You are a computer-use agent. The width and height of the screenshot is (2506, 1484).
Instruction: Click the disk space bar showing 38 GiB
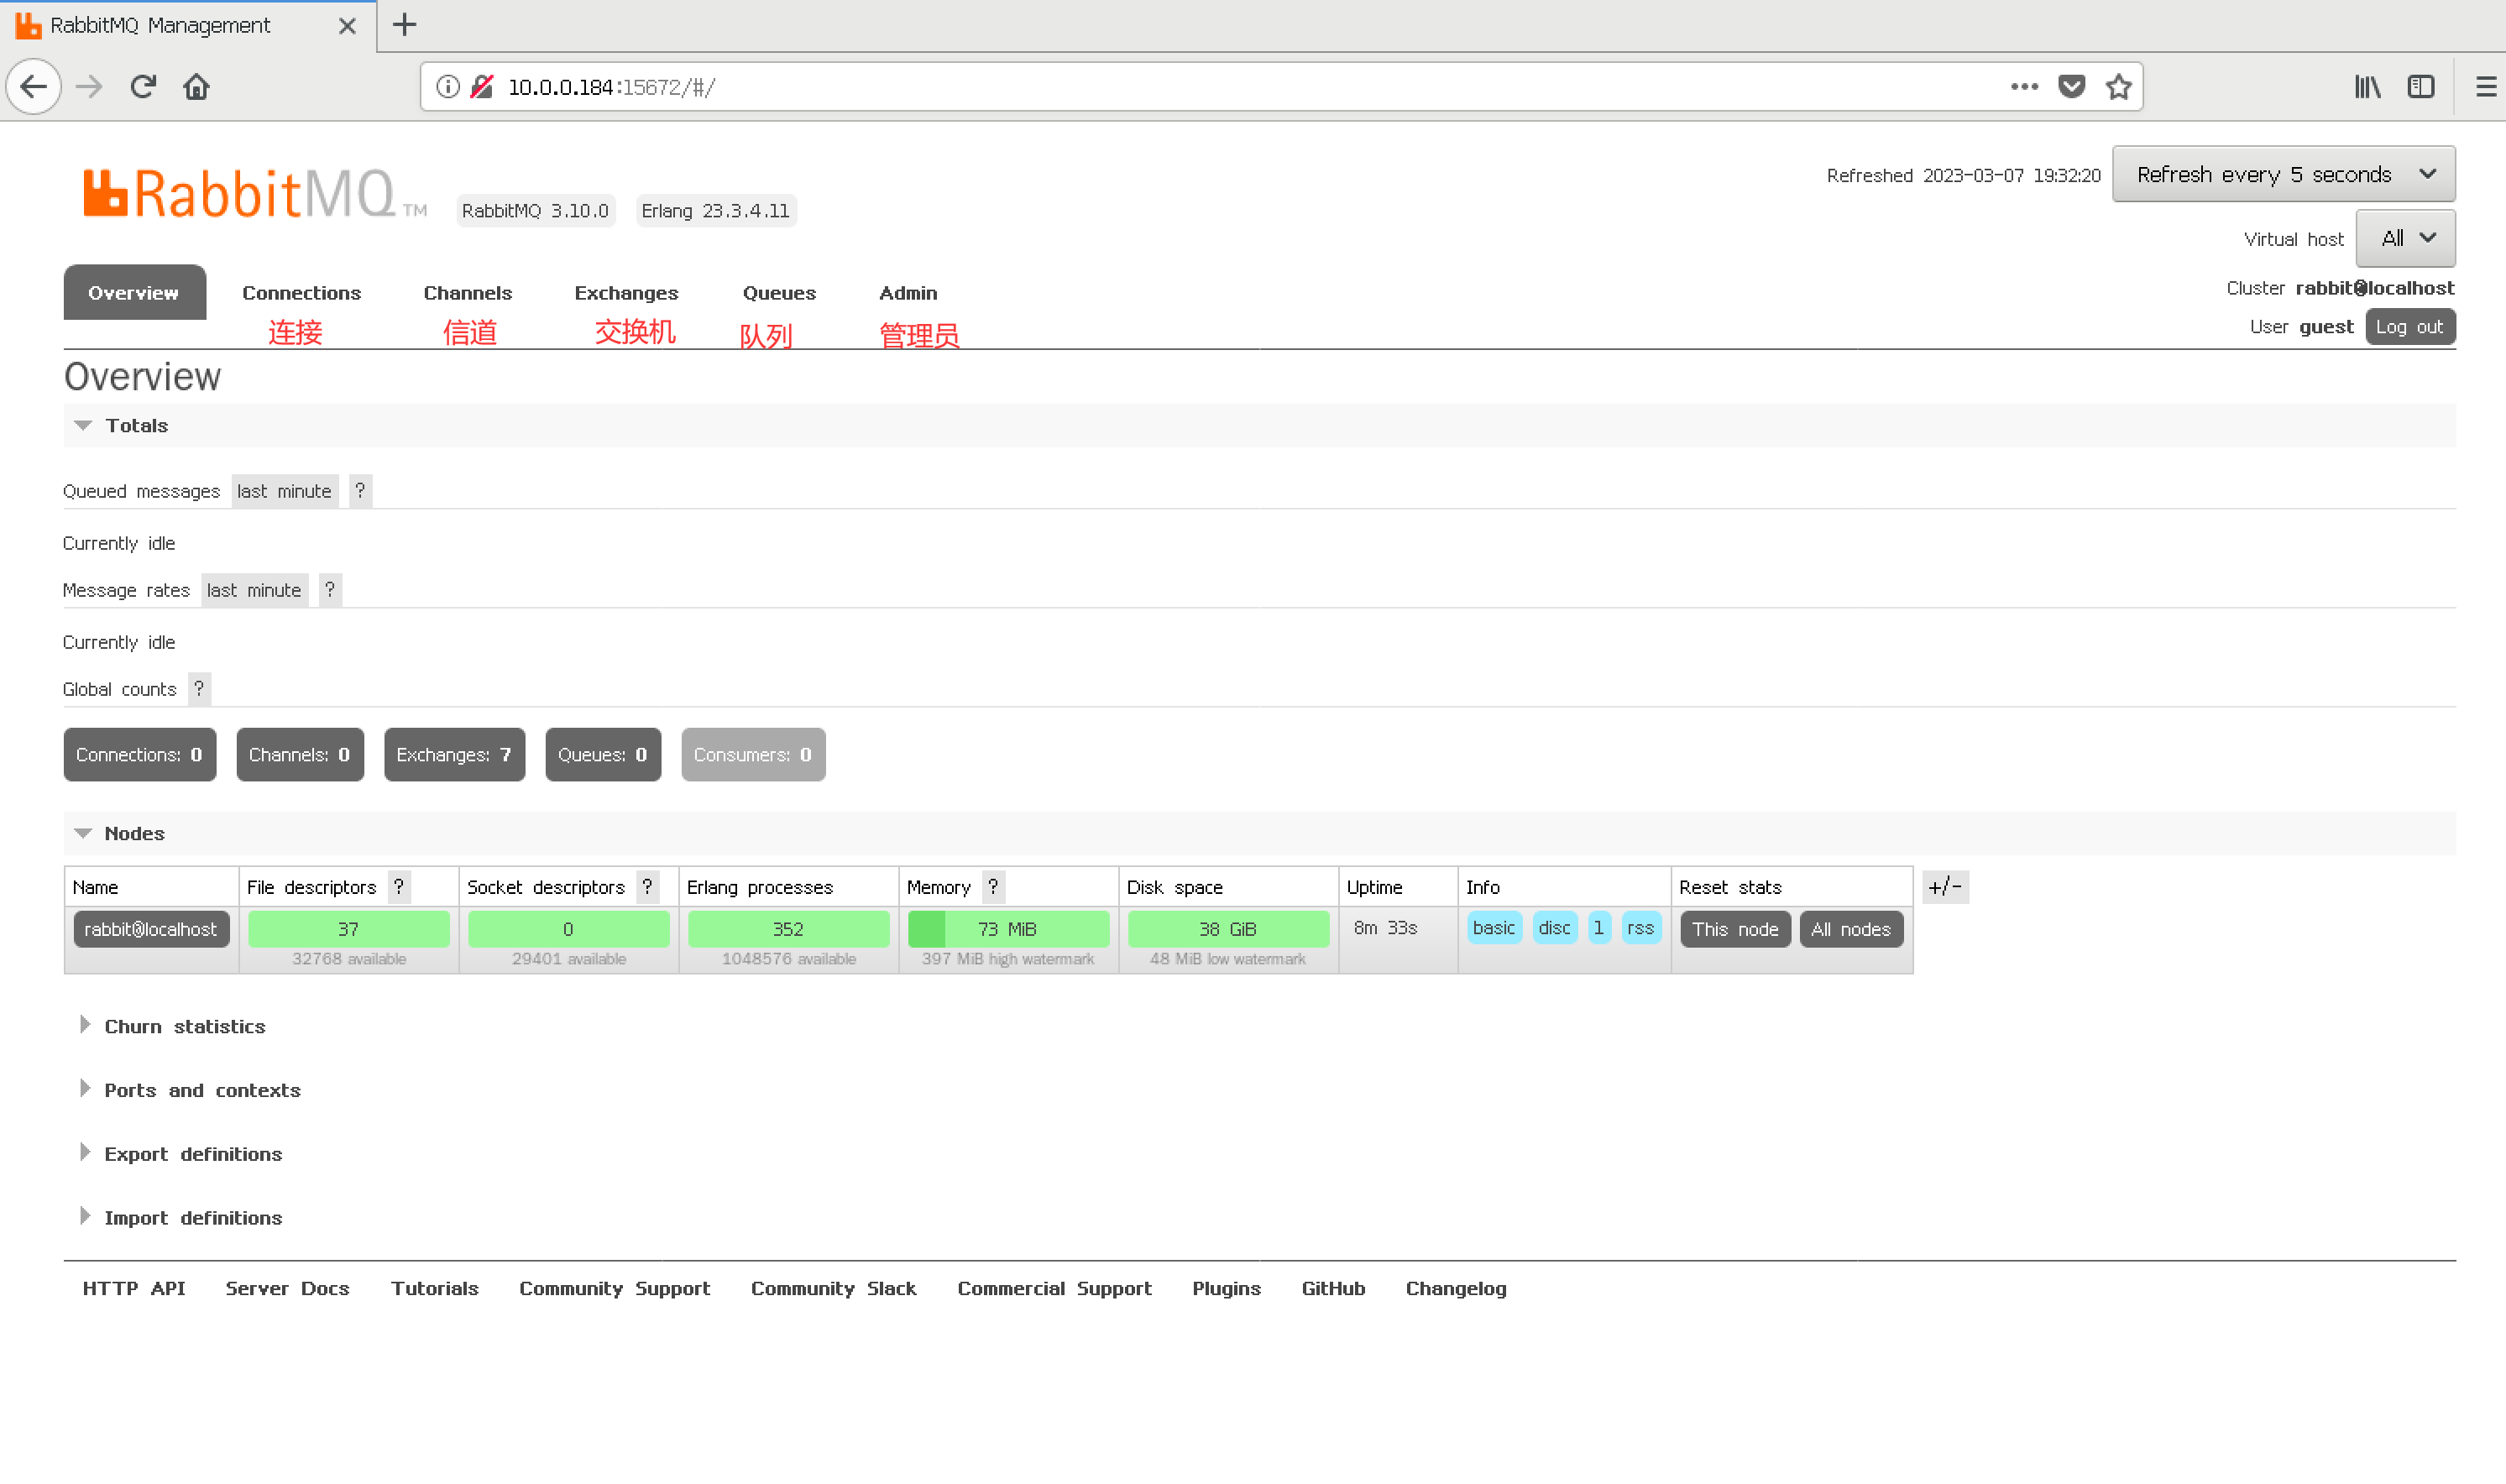pyautogui.click(x=1228, y=929)
